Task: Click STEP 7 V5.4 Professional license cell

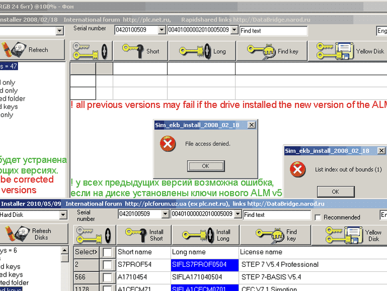Action: pyautogui.click(x=313, y=265)
